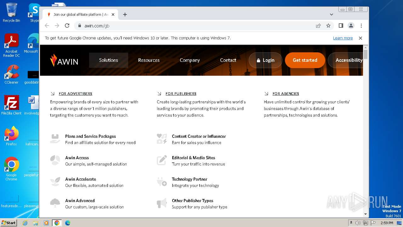Open the Solutions menu
The height and width of the screenshot is (227, 403).
[x=109, y=60]
